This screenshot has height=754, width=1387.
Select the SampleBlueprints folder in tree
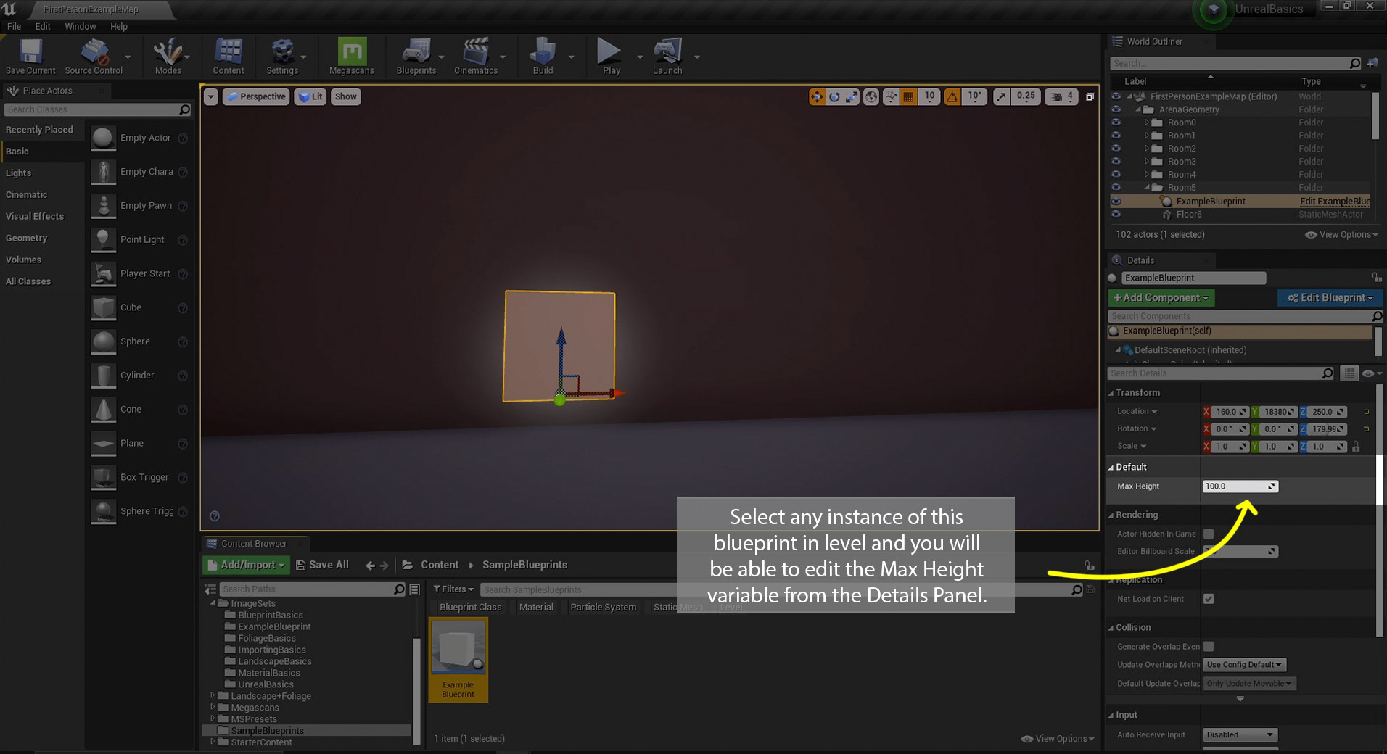[x=267, y=731]
